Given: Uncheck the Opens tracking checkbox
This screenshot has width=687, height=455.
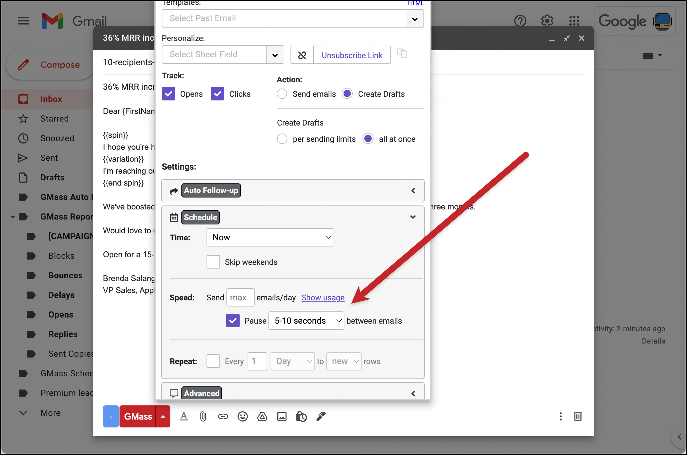Looking at the screenshot, I should pyautogui.click(x=169, y=94).
